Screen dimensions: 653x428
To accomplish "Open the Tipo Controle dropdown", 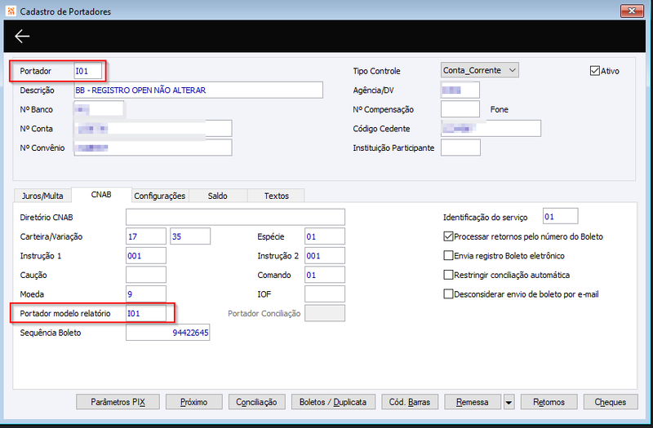I will click(480, 70).
